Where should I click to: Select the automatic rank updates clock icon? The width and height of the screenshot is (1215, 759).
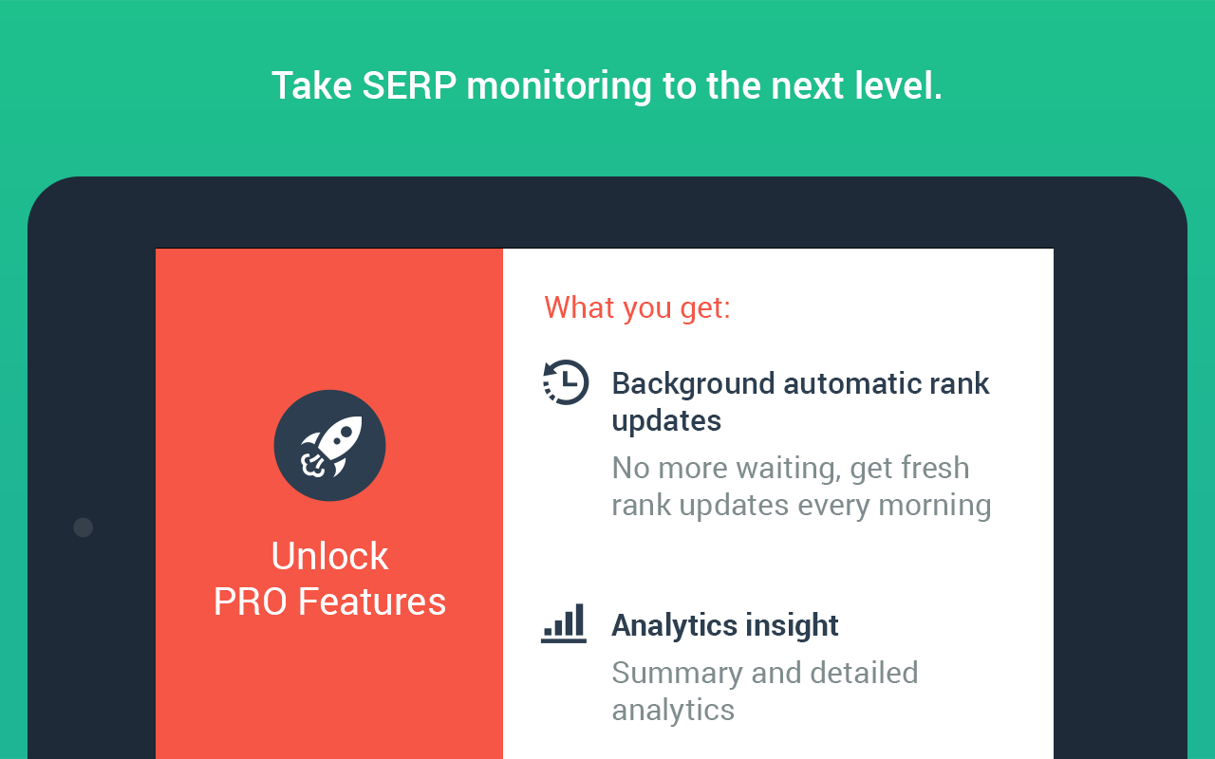(566, 383)
